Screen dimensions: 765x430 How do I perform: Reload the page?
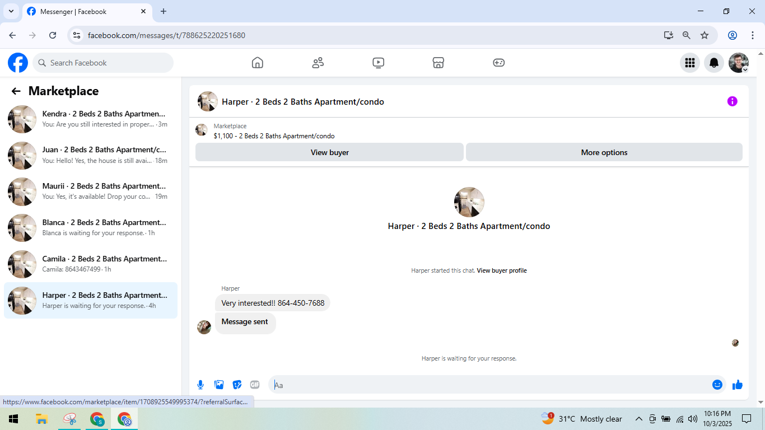click(53, 35)
